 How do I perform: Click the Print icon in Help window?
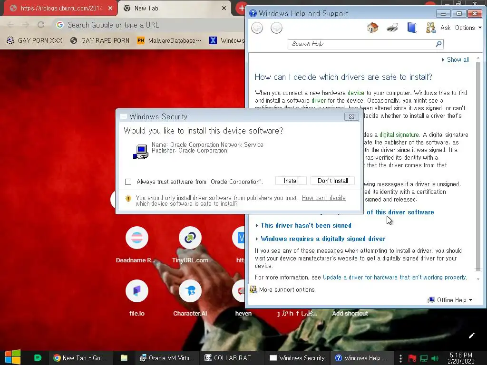[x=392, y=28]
